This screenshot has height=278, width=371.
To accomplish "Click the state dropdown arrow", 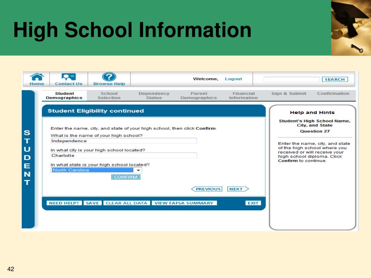I will (x=138, y=170).
